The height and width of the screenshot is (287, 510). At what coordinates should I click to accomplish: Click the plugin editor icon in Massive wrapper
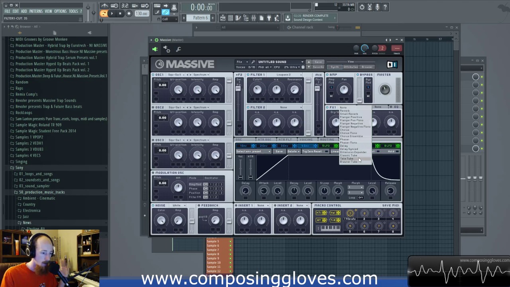pyautogui.click(x=155, y=49)
